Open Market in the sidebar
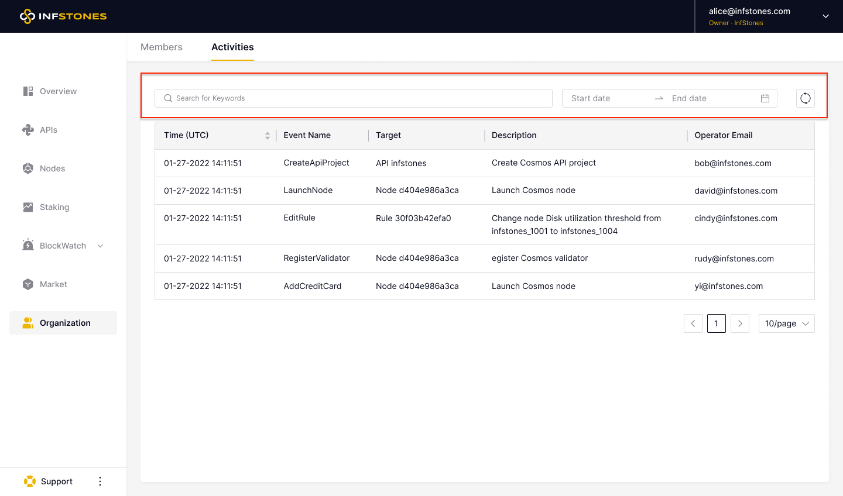843x496 pixels. pyautogui.click(x=53, y=284)
